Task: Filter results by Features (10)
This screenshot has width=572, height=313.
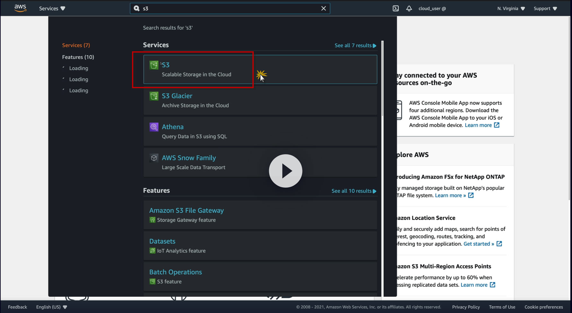Action: click(x=78, y=57)
